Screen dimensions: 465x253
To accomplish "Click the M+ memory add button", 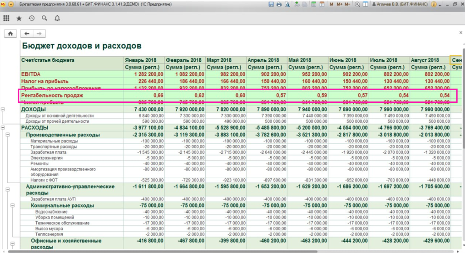I will click(339, 4).
